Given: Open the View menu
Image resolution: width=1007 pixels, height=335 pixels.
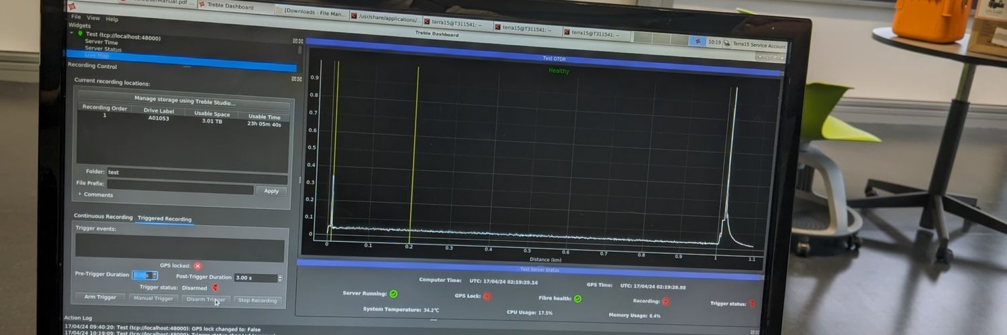Looking at the screenshot, I should (93, 18).
